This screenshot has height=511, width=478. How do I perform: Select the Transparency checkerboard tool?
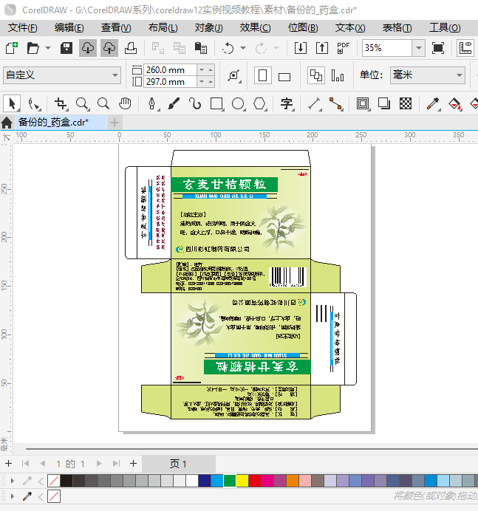click(406, 104)
